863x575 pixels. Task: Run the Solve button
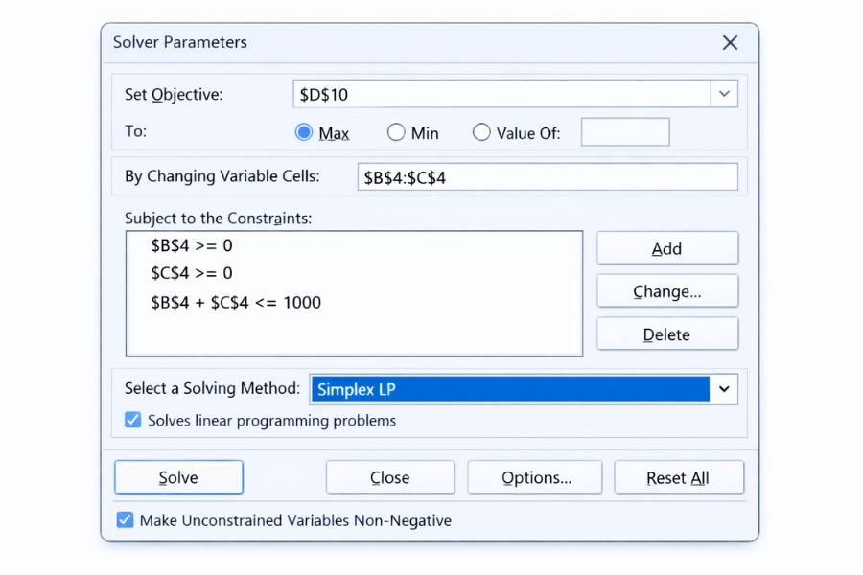pyautogui.click(x=178, y=476)
